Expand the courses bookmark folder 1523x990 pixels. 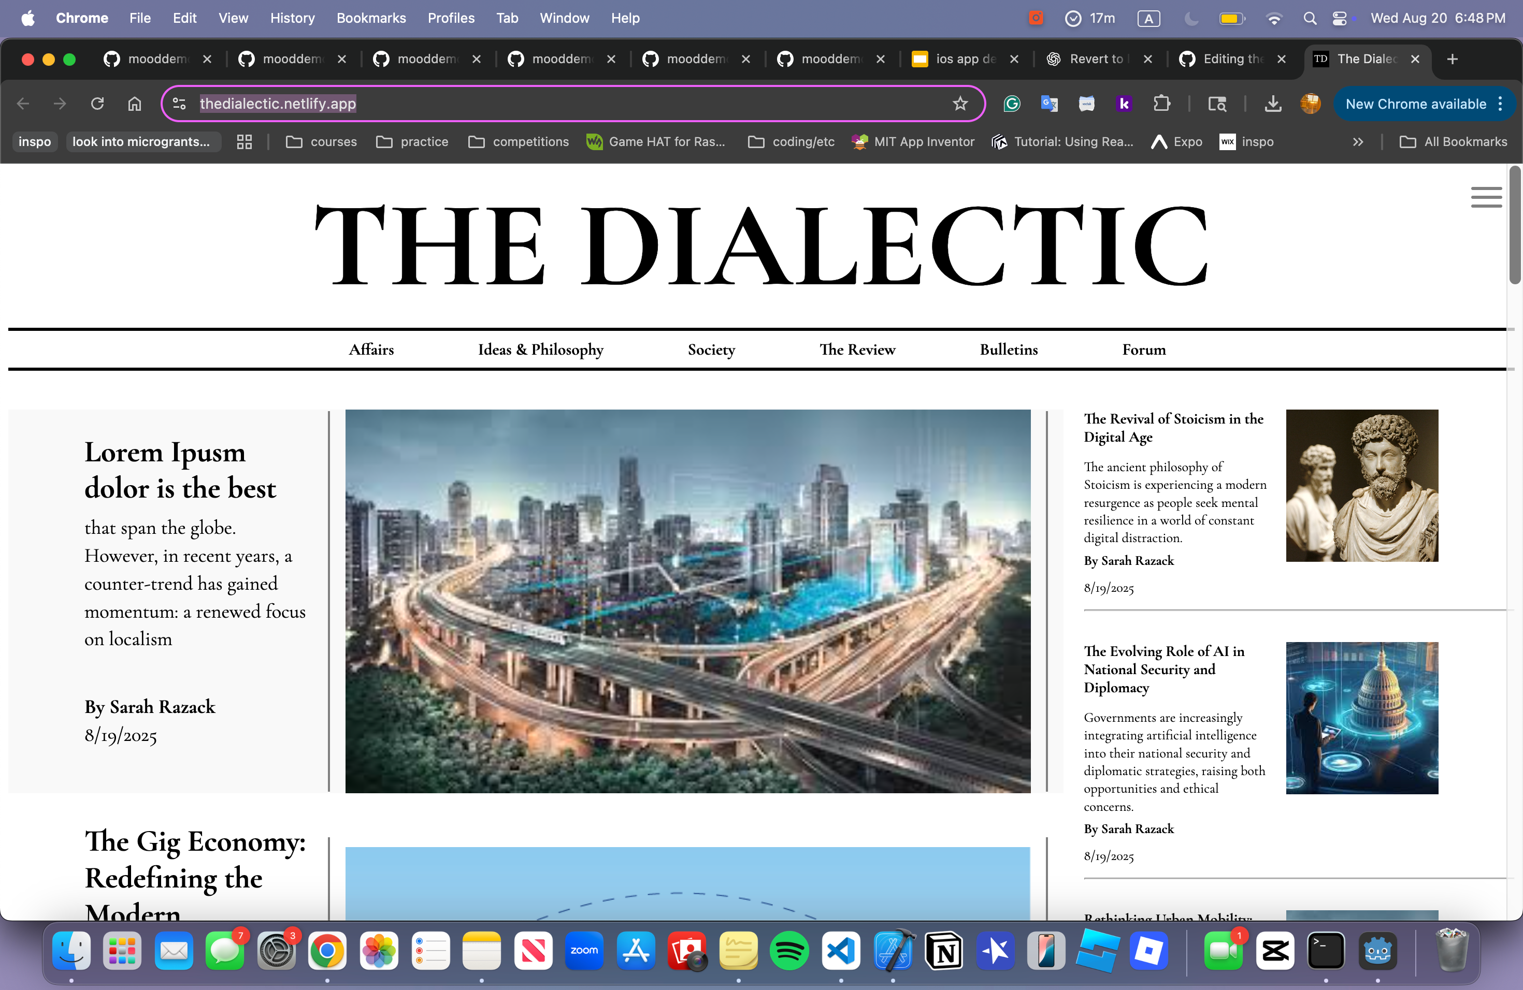tap(321, 142)
